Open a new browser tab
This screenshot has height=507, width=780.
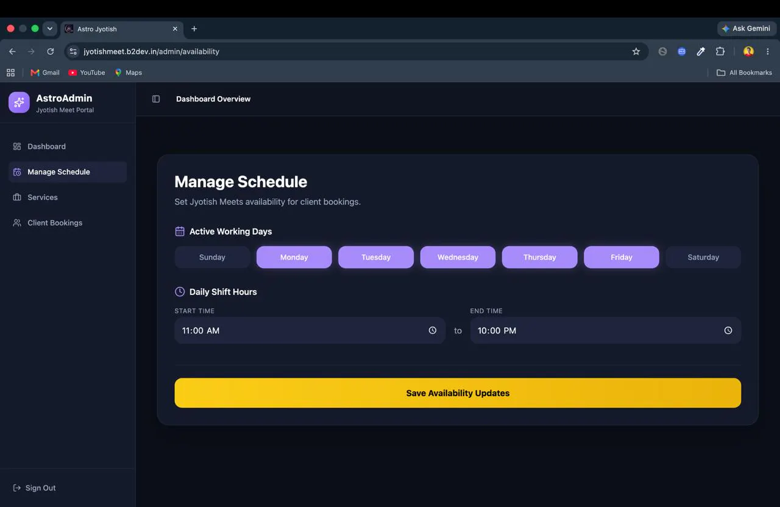click(194, 29)
